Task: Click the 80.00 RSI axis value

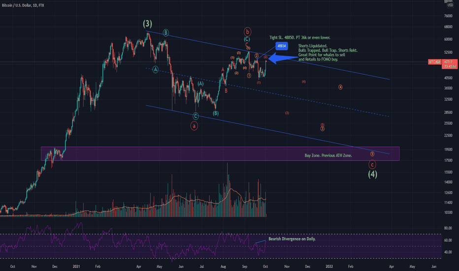Action: tap(448, 228)
